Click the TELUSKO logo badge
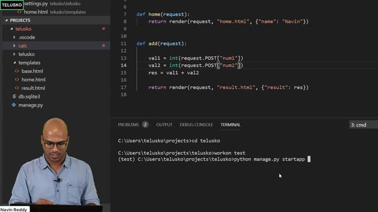 click(x=12, y=5)
